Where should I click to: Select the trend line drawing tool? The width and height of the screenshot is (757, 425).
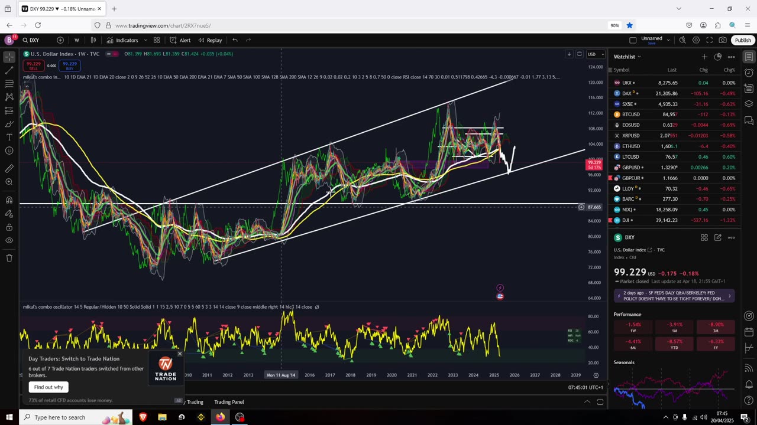pyautogui.click(x=9, y=70)
